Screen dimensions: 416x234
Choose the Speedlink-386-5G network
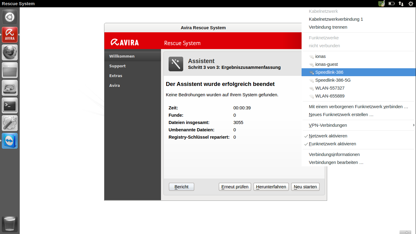tap(358, 80)
